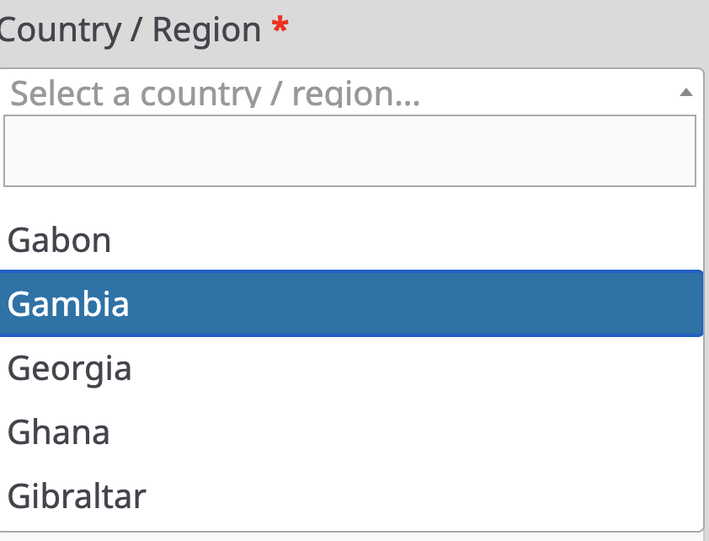Click the 'Select a country / region...' combo box
The height and width of the screenshot is (541, 709).
(337, 91)
